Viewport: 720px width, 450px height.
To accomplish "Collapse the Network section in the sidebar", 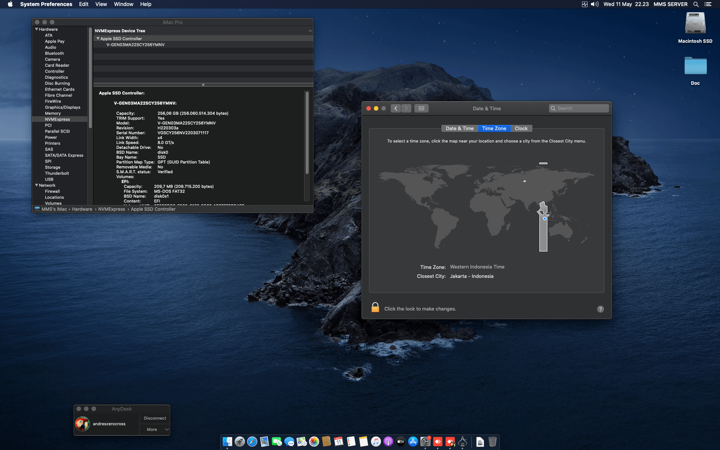I will click(x=36, y=185).
